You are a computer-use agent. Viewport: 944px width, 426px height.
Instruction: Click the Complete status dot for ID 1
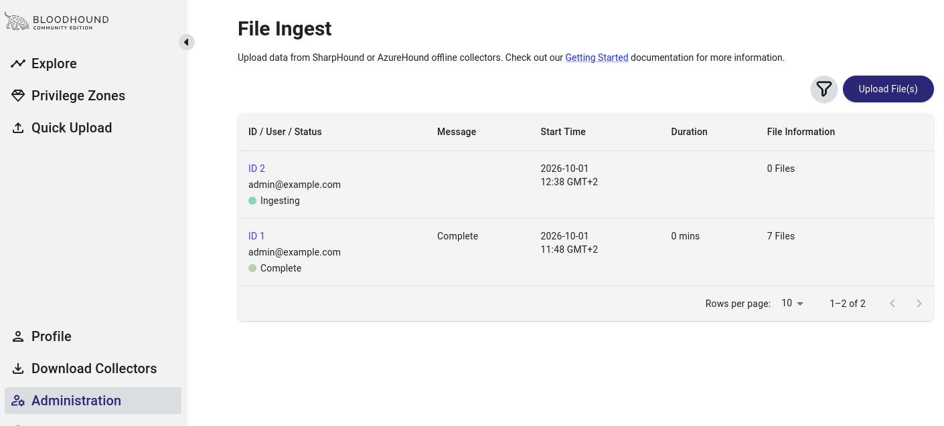click(x=252, y=268)
